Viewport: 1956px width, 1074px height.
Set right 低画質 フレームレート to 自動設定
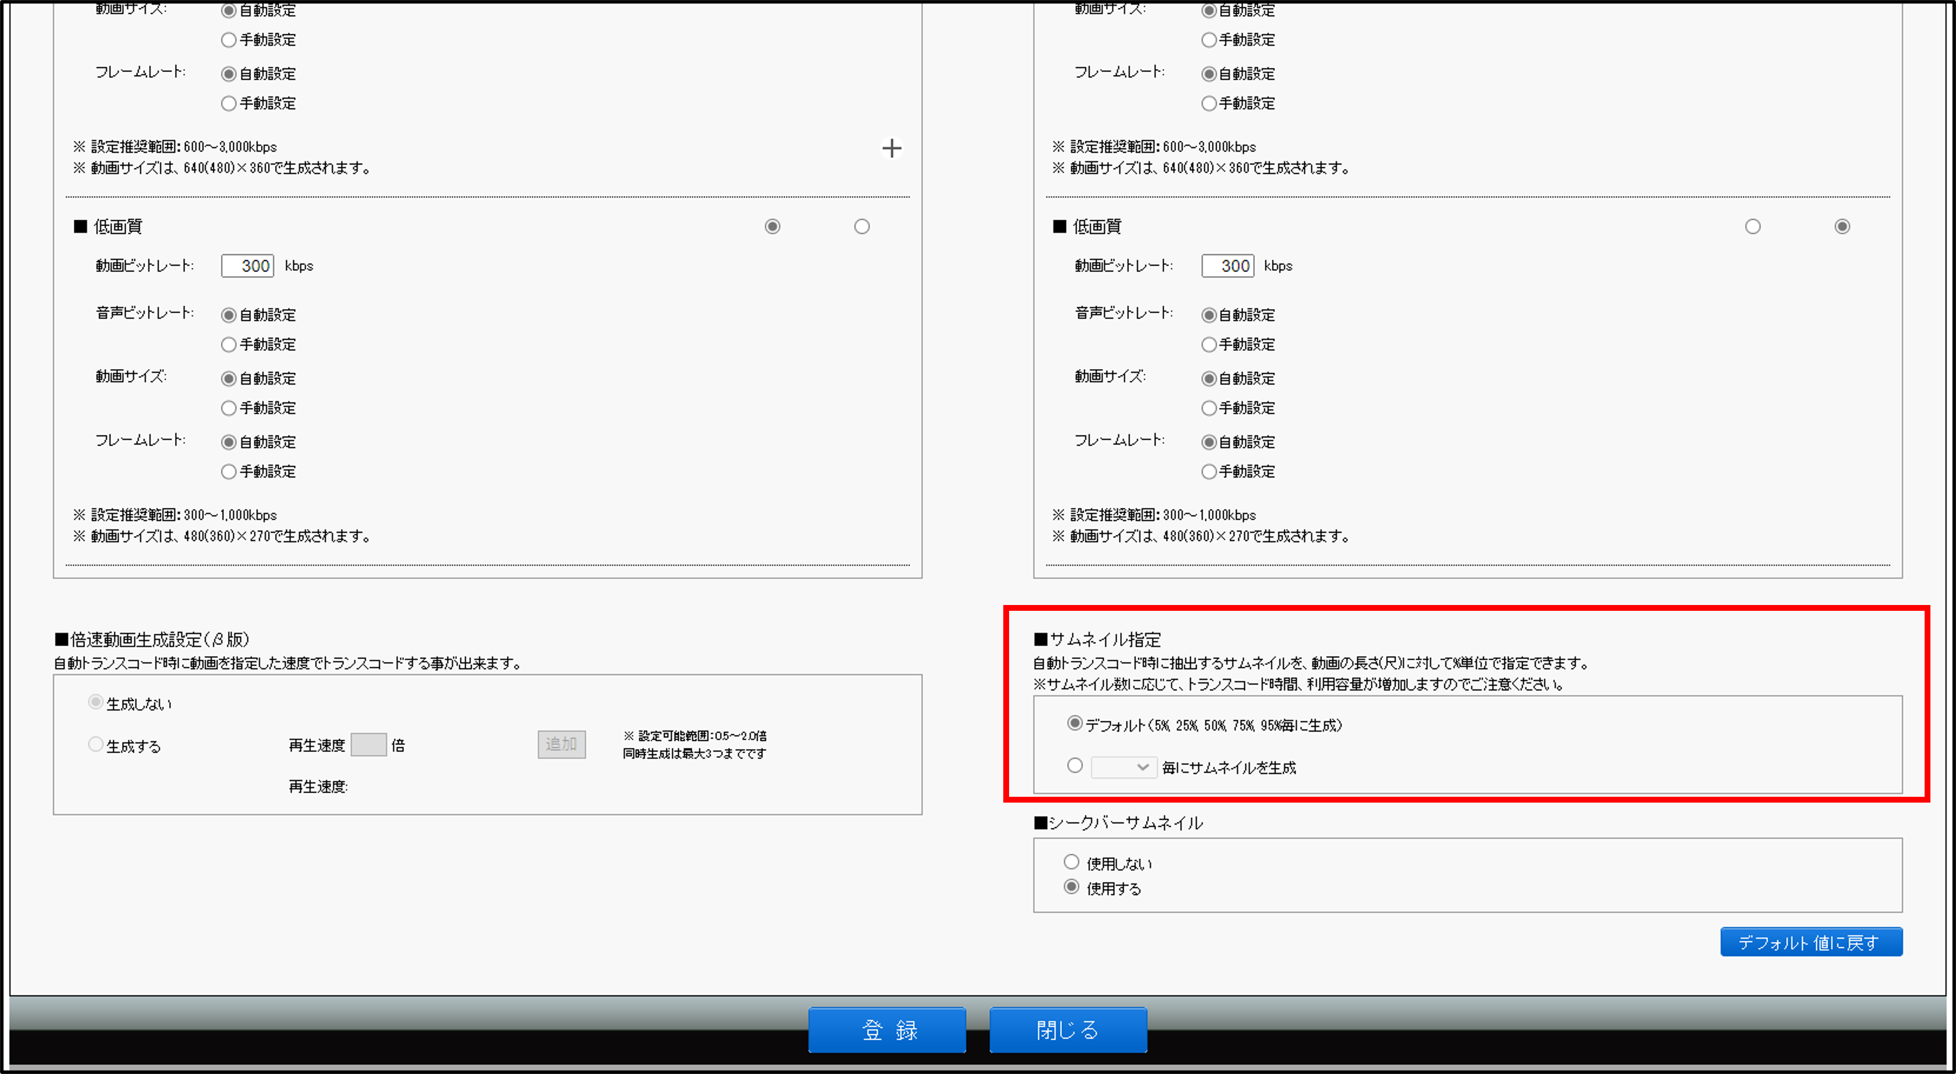pos(1209,442)
